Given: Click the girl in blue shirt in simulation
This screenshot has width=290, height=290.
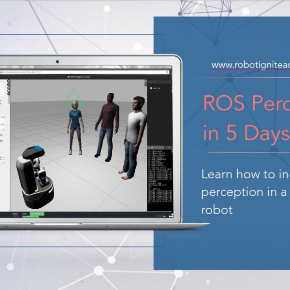Looking at the screenshot, I should 76,128.
